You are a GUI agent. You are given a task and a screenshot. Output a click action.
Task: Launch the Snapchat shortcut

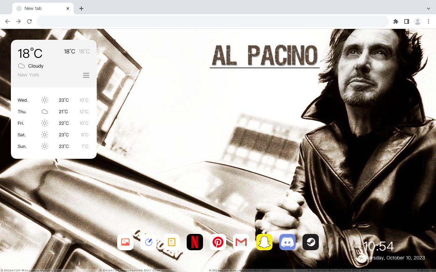tap(264, 242)
